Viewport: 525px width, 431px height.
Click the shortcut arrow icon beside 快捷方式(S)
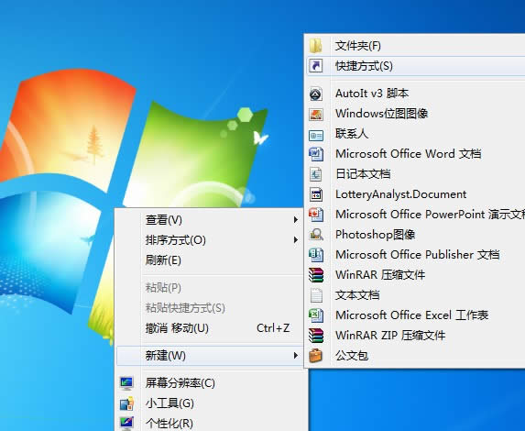316,66
